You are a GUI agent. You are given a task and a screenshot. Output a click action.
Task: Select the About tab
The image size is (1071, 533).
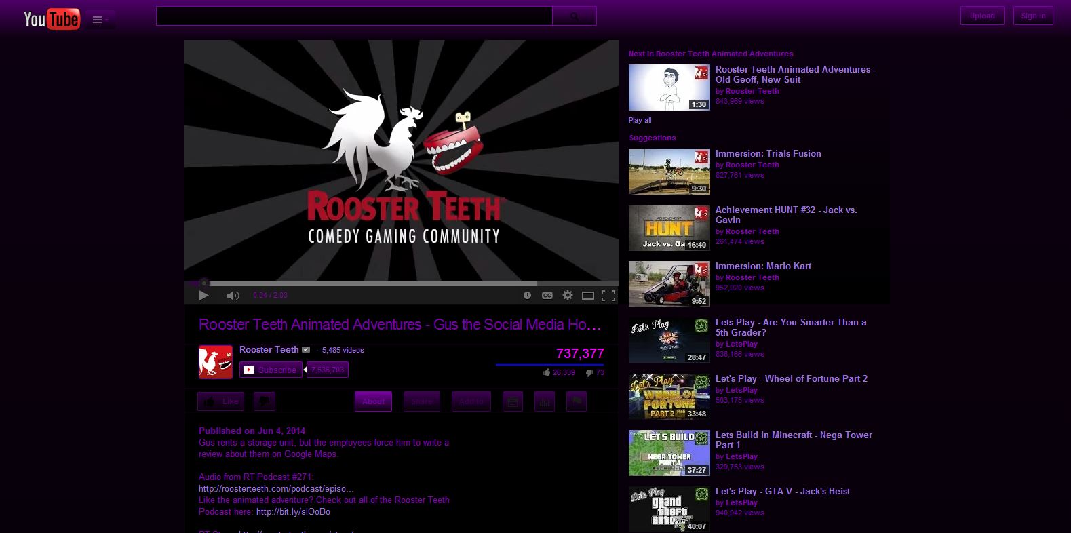point(373,401)
